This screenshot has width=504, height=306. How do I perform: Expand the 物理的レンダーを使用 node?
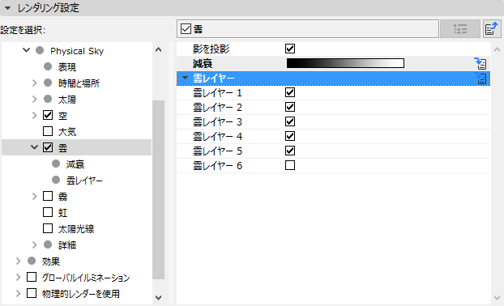[x=19, y=293]
